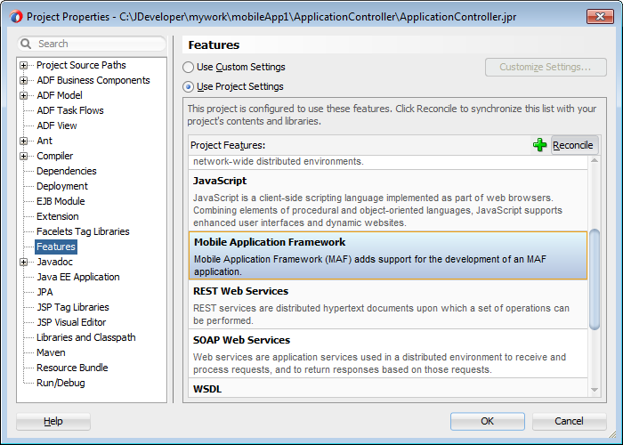Open Help for this dialog

coord(53,421)
